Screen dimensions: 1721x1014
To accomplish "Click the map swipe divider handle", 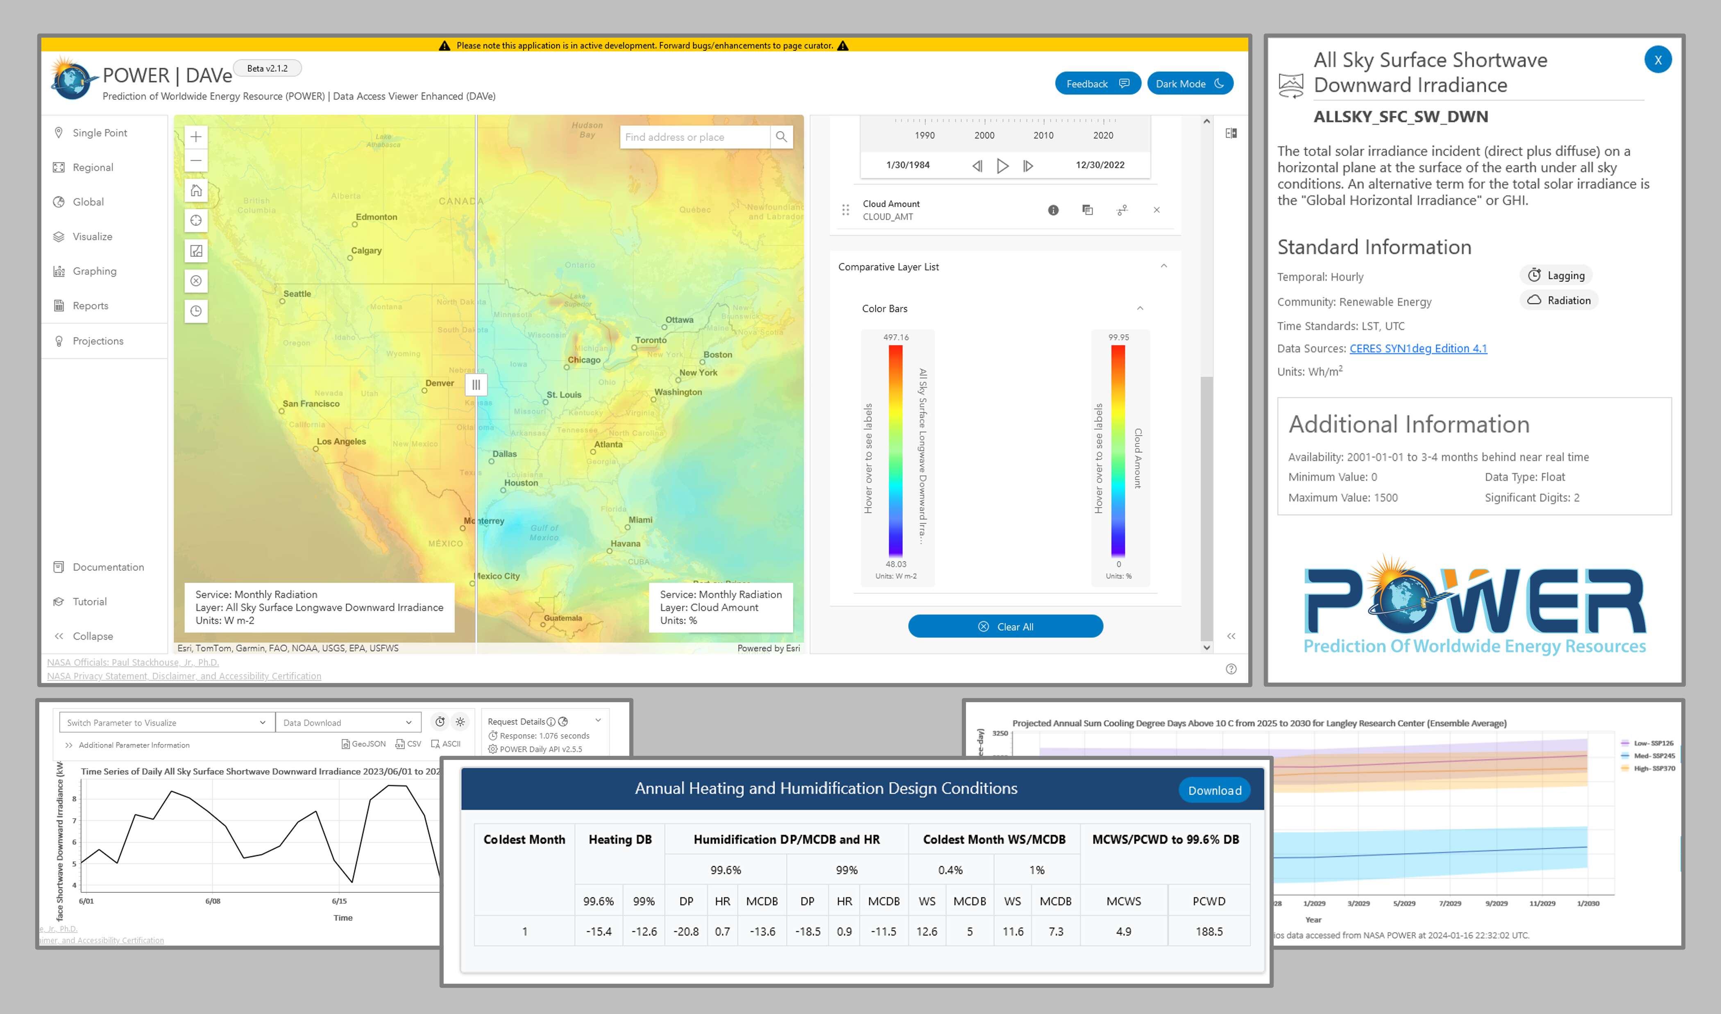I will coord(476,385).
